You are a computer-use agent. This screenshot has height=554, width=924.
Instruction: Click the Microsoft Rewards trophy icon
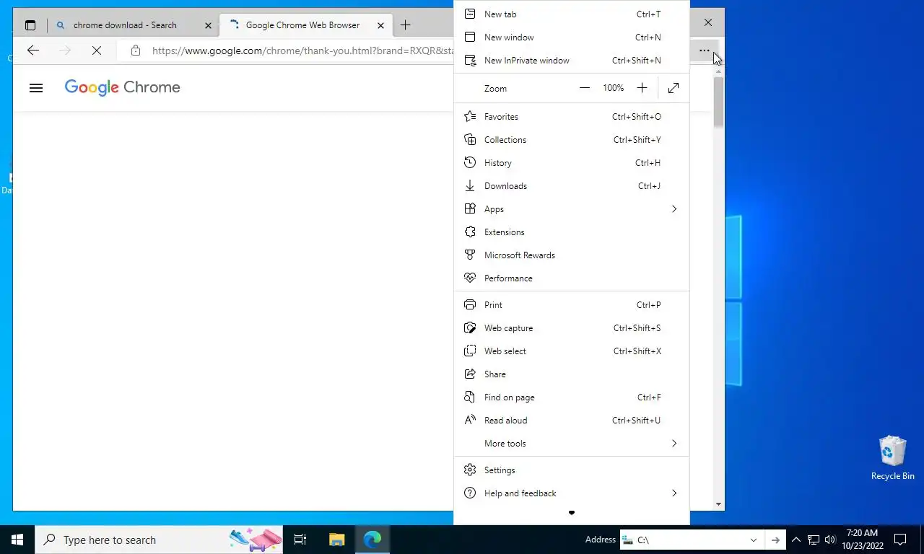[470, 255]
